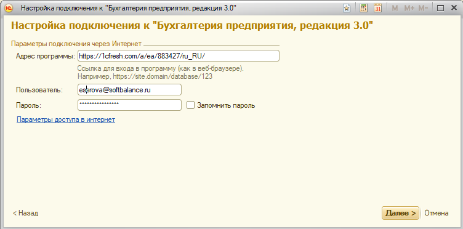Click the M memory button
The image size is (463, 229).
(395, 8)
